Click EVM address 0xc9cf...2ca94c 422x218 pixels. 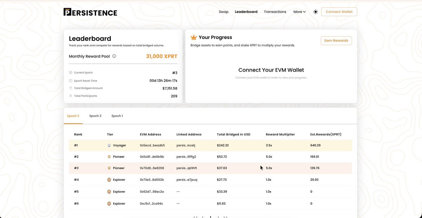click(152, 204)
